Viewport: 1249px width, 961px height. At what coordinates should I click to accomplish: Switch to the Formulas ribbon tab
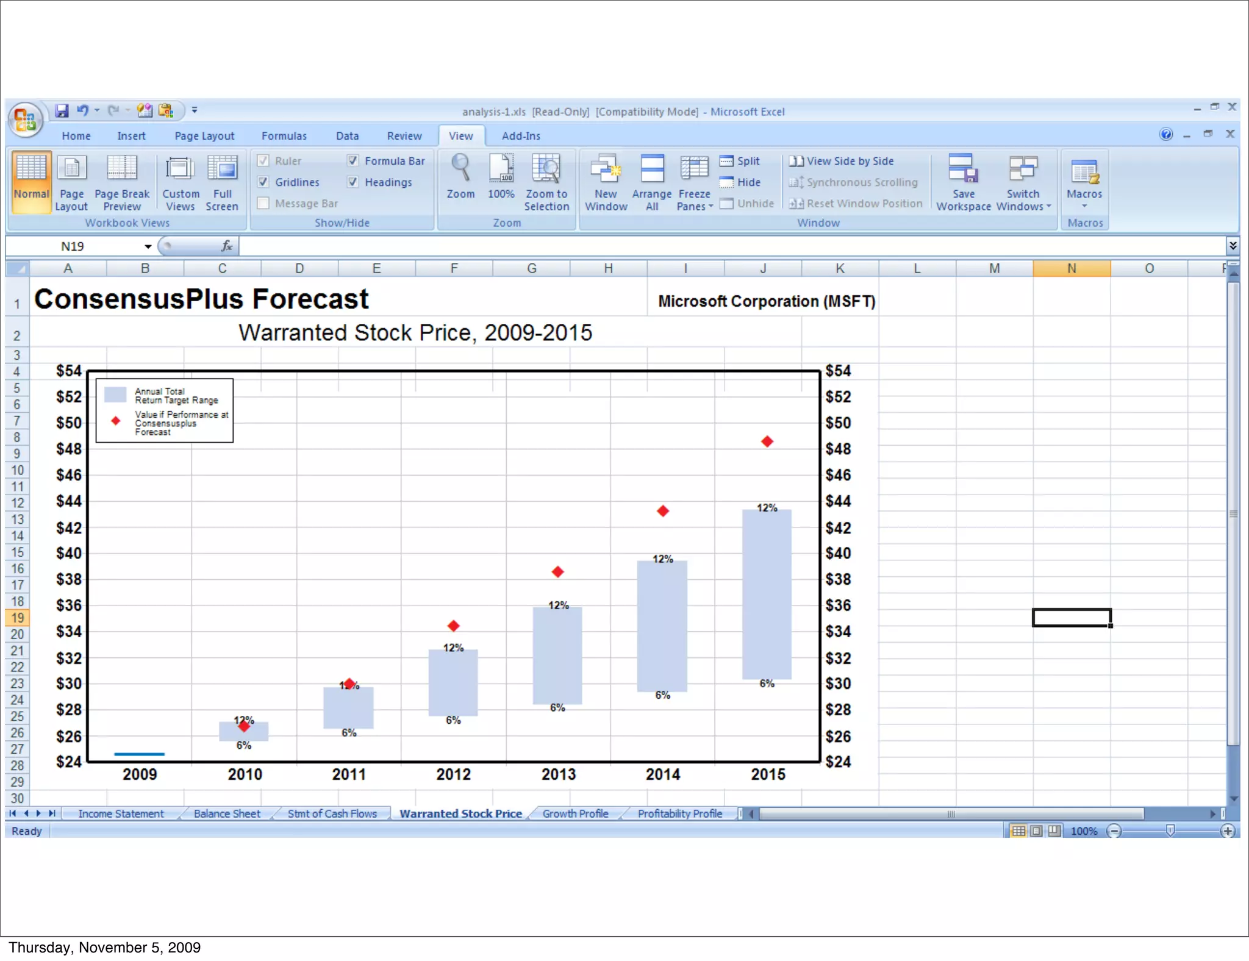[x=284, y=136]
